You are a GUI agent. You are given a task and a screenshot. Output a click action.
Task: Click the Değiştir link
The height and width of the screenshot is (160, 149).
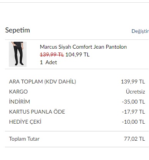pyautogui.click(x=140, y=31)
